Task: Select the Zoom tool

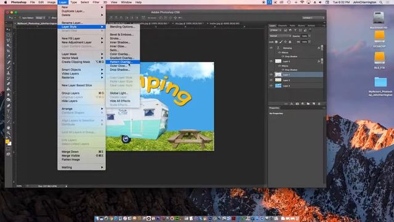Action: point(8,133)
